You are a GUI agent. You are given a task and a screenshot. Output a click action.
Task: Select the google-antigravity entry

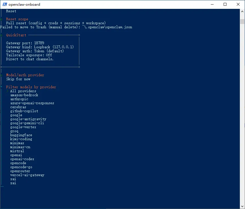pos(28,119)
